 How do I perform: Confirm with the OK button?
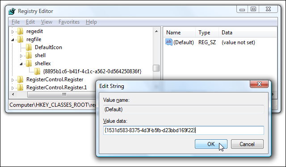(211, 144)
